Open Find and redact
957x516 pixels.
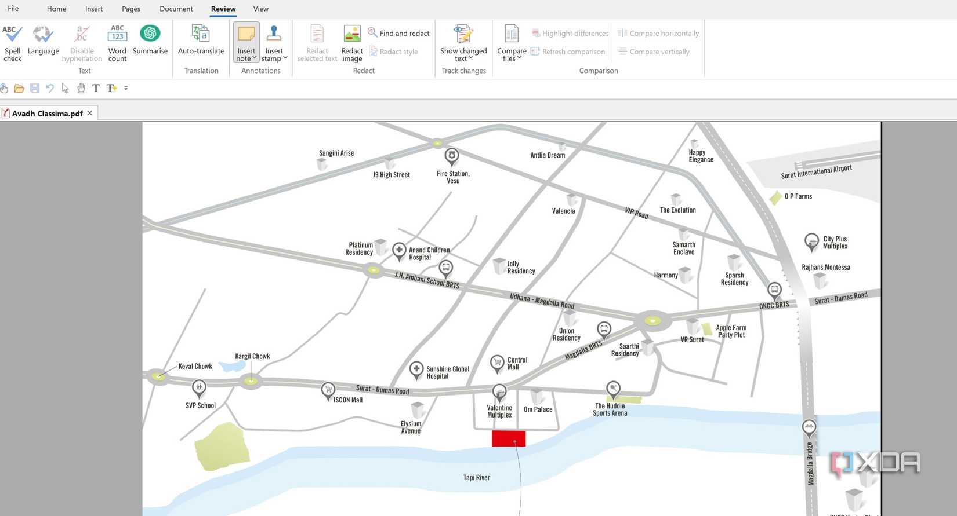point(399,33)
